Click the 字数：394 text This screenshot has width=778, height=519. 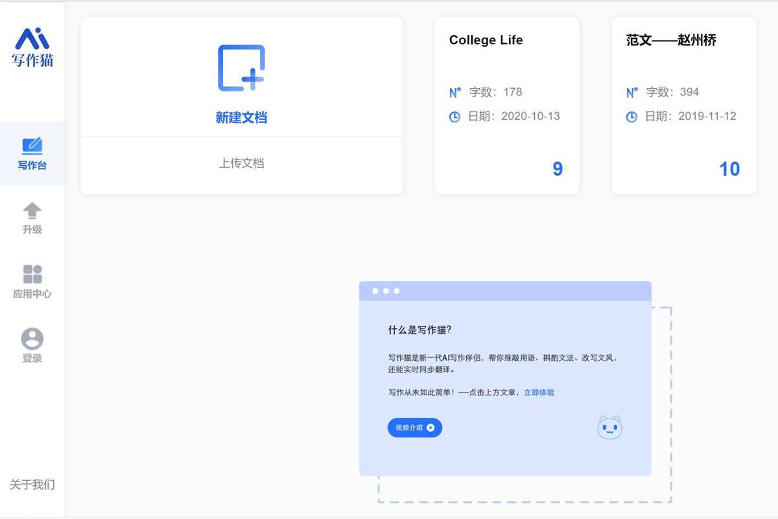pos(672,92)
